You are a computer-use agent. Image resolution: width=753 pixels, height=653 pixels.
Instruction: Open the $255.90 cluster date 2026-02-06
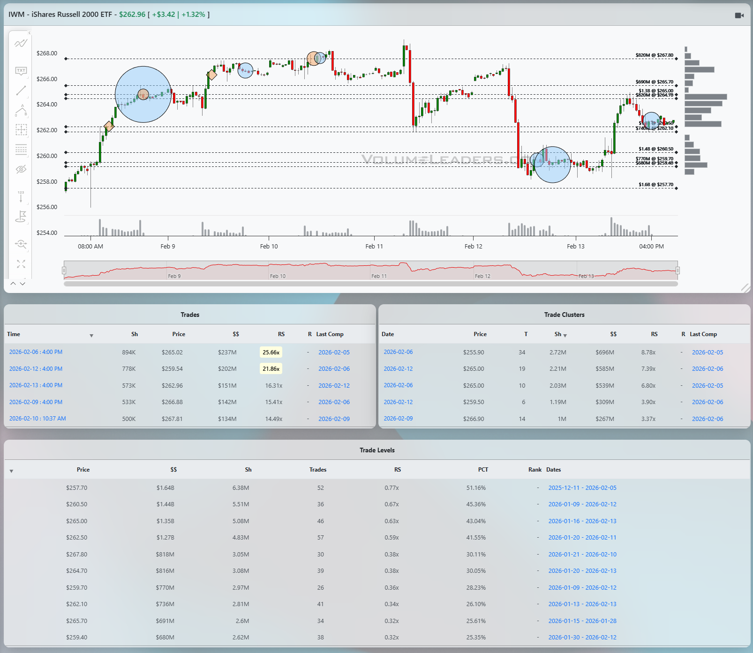point(398,352)
